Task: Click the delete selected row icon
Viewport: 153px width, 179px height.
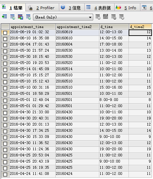Action: point(114,17)
